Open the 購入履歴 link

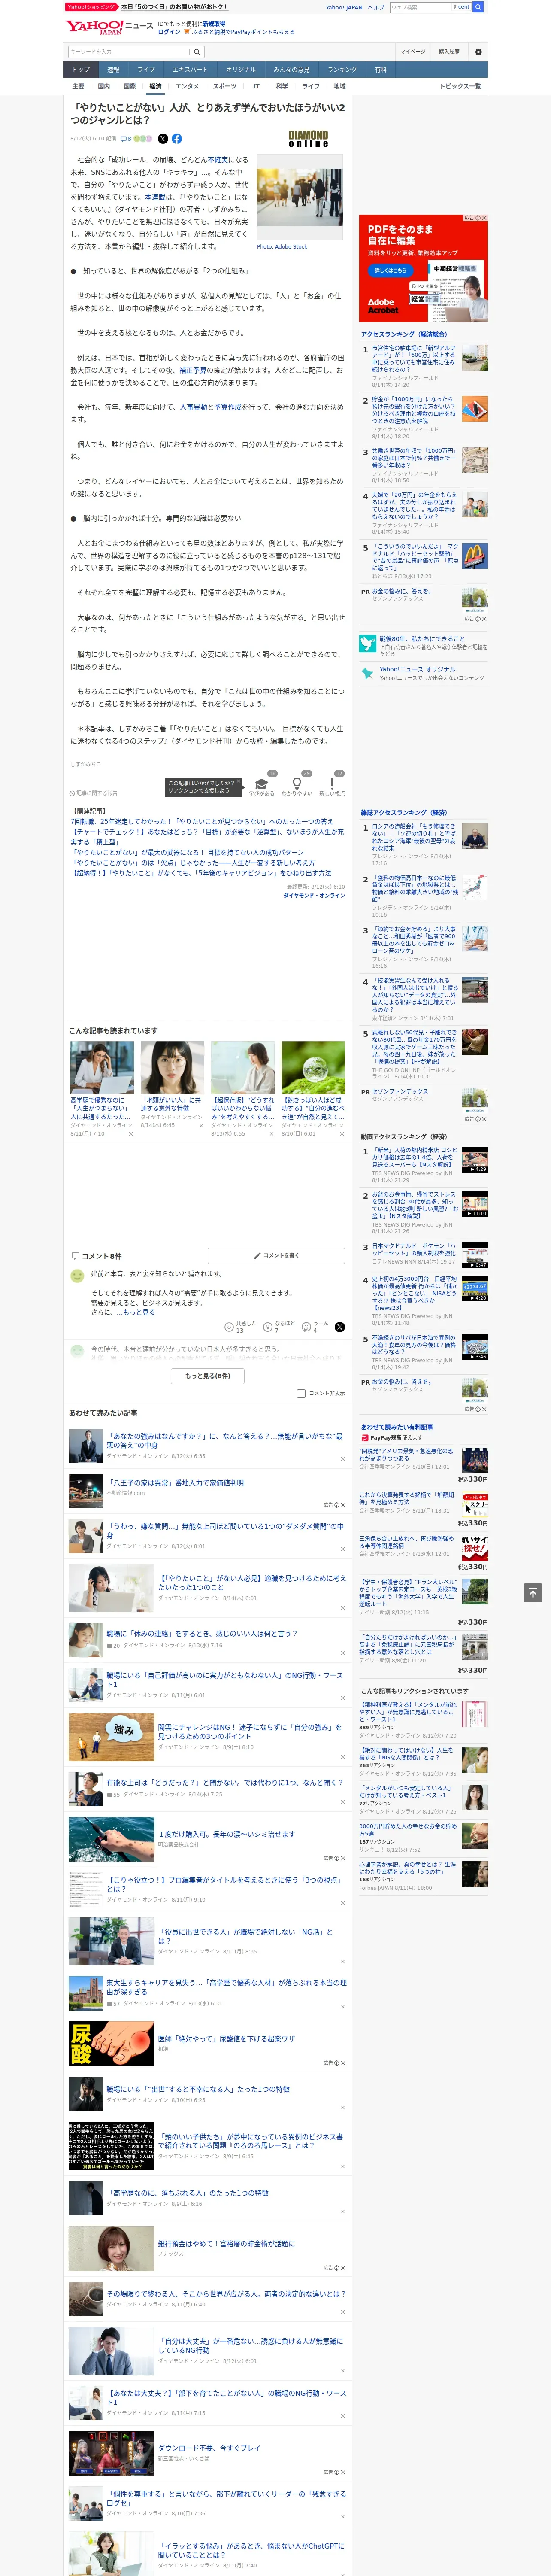pos(449,51)
